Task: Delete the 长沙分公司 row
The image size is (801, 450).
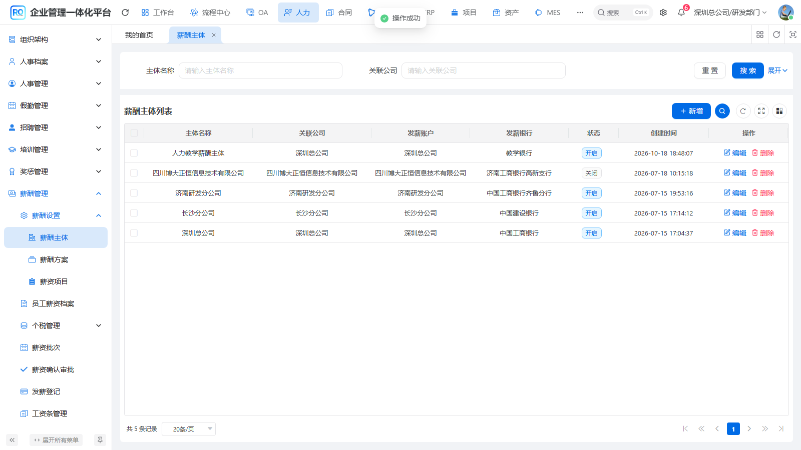Action: (x=763, y=213)
